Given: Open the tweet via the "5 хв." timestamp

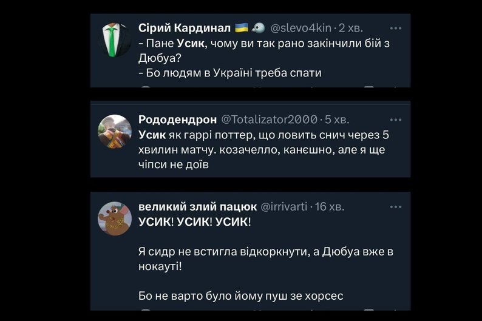Looking at the screenshot, I should (337, 119).
